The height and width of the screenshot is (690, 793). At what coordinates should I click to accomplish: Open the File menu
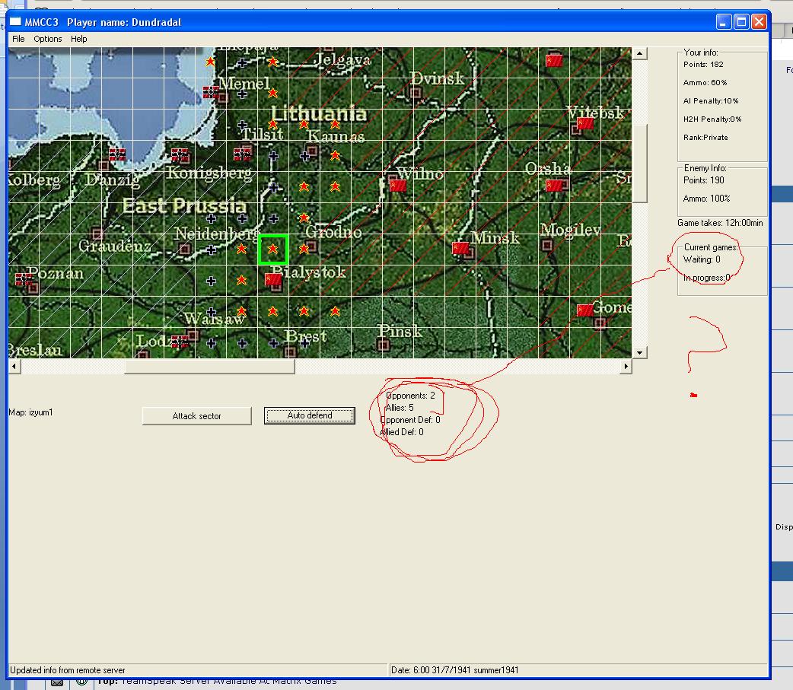18,39
